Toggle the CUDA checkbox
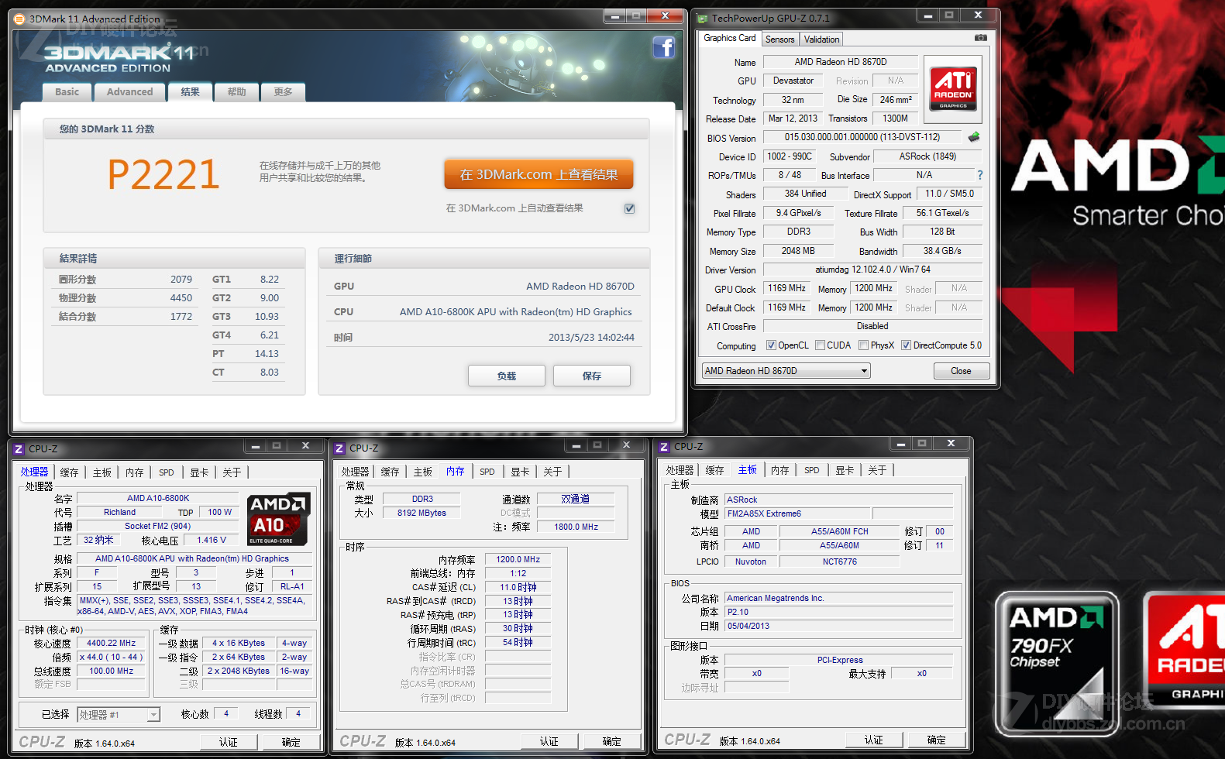 point(820,345)
